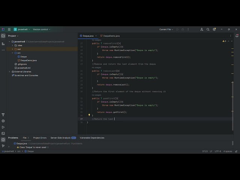Collapse the src folder
The width and height of the screenshot is (240, 180).
pos(12,53)
